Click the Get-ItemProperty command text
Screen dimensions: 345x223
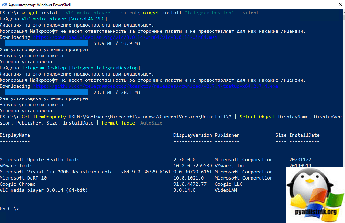pos(44,117)
